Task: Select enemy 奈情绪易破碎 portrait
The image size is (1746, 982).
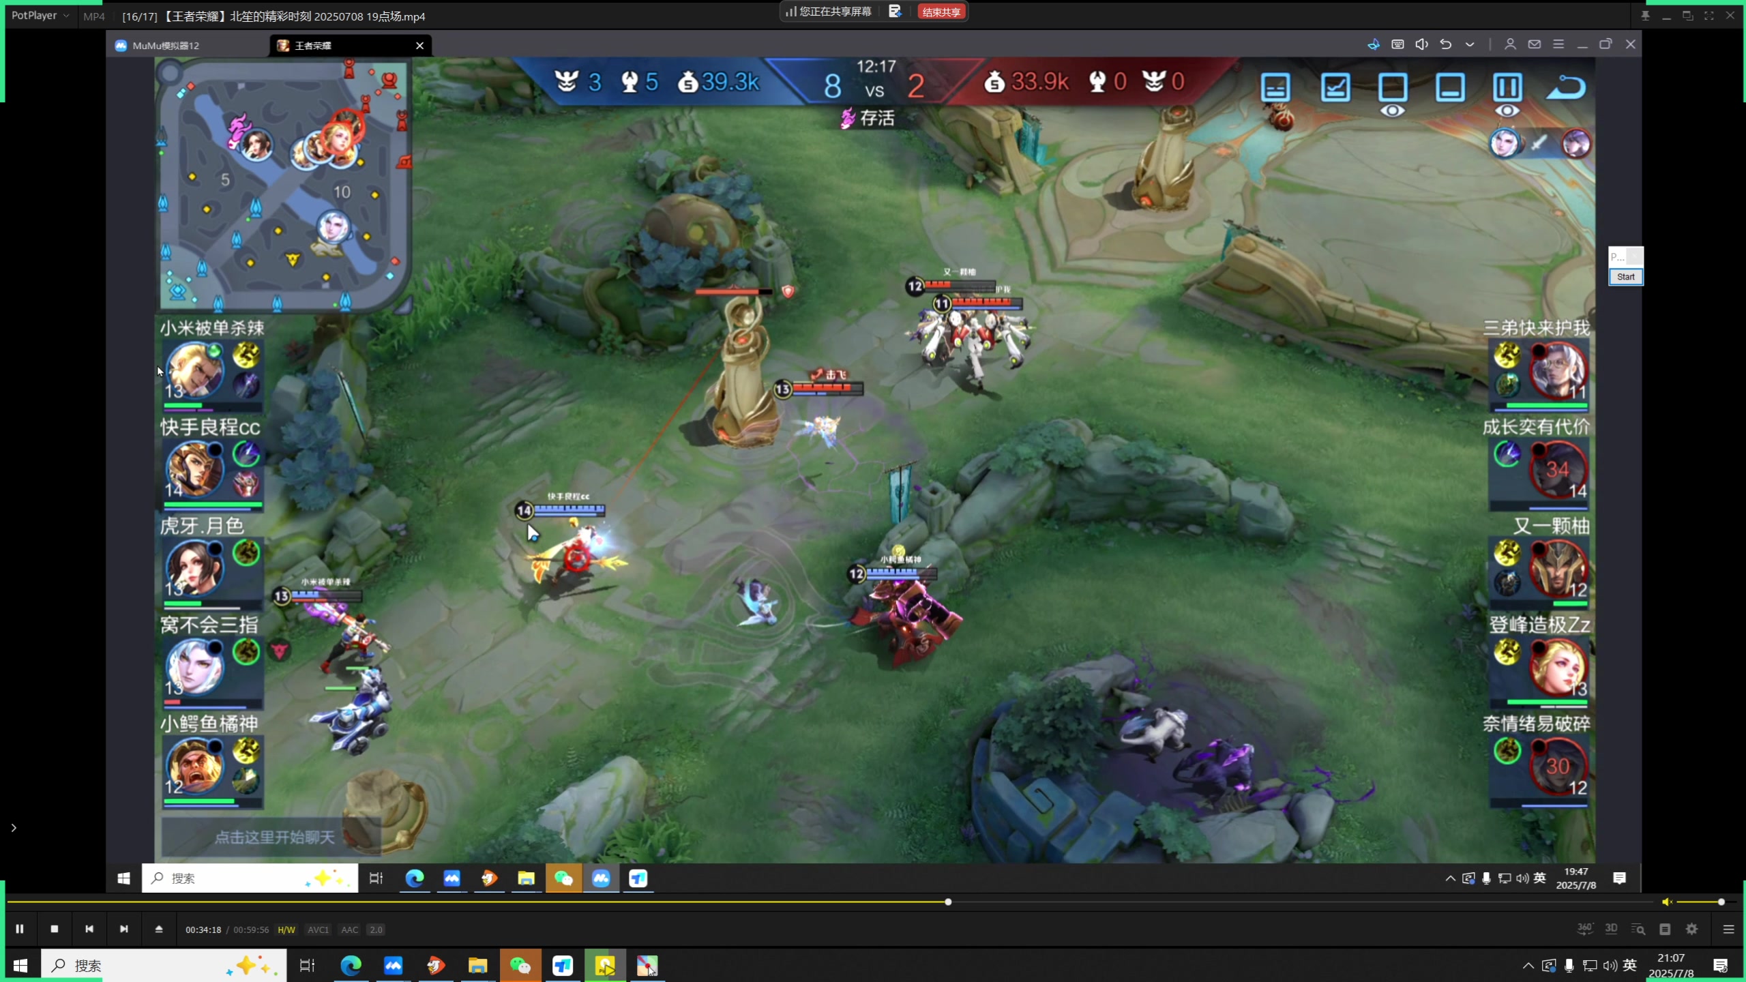Action: [1558, 766]
